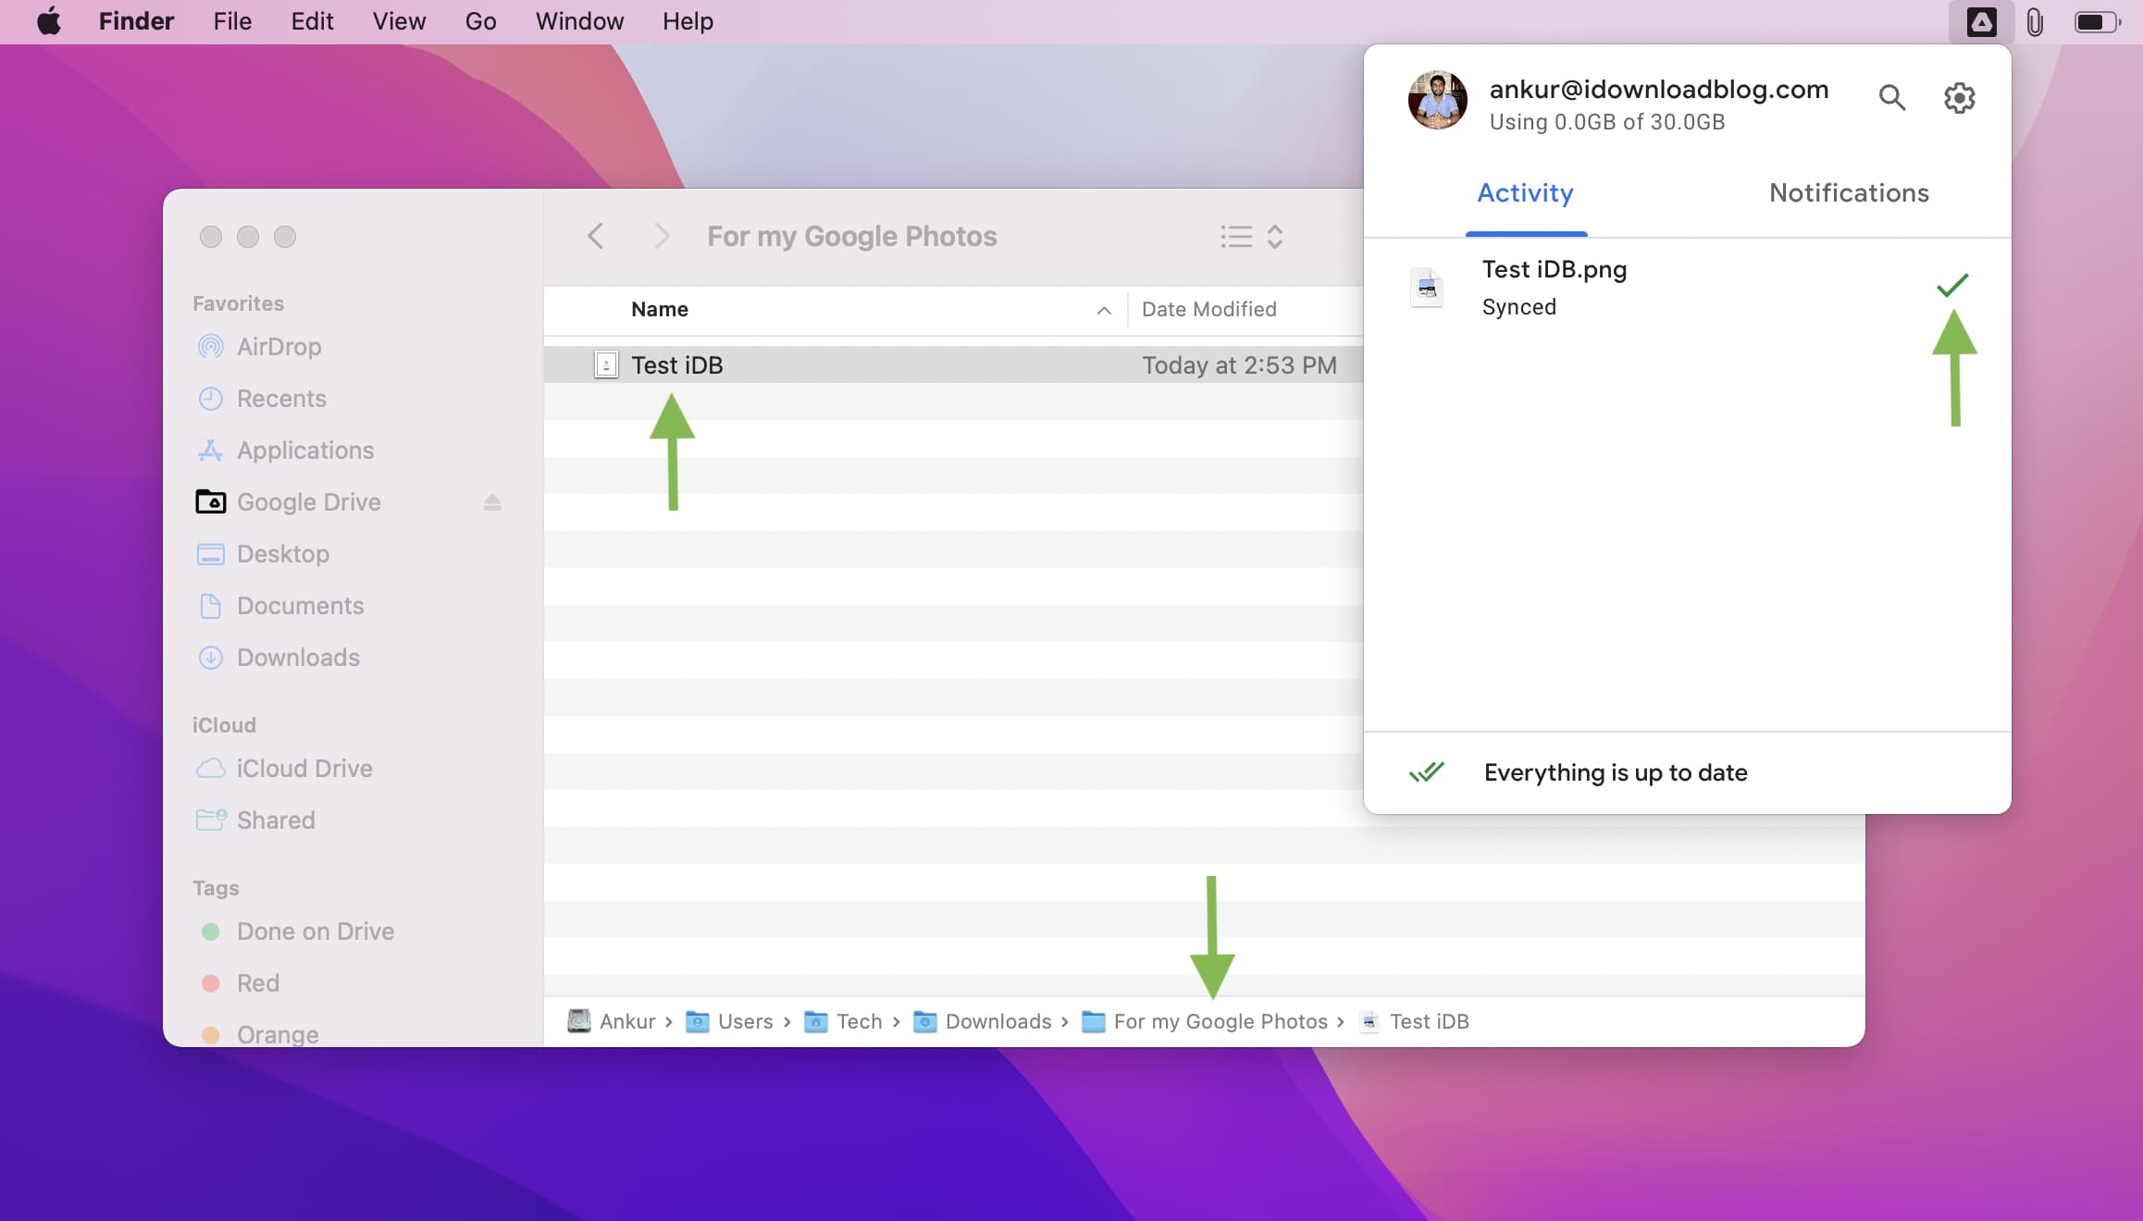This screenshot has height=1221, width=2143.
Task: Open Google Drive settings gear
Action: tap(1959, 97)
